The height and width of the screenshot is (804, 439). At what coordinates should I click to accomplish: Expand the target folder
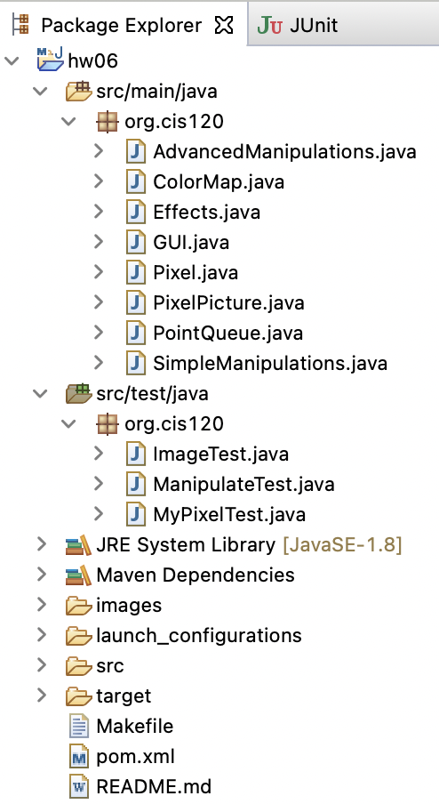point(42,695)
